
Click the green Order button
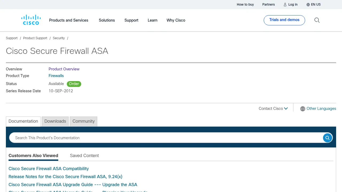(74, 84)
